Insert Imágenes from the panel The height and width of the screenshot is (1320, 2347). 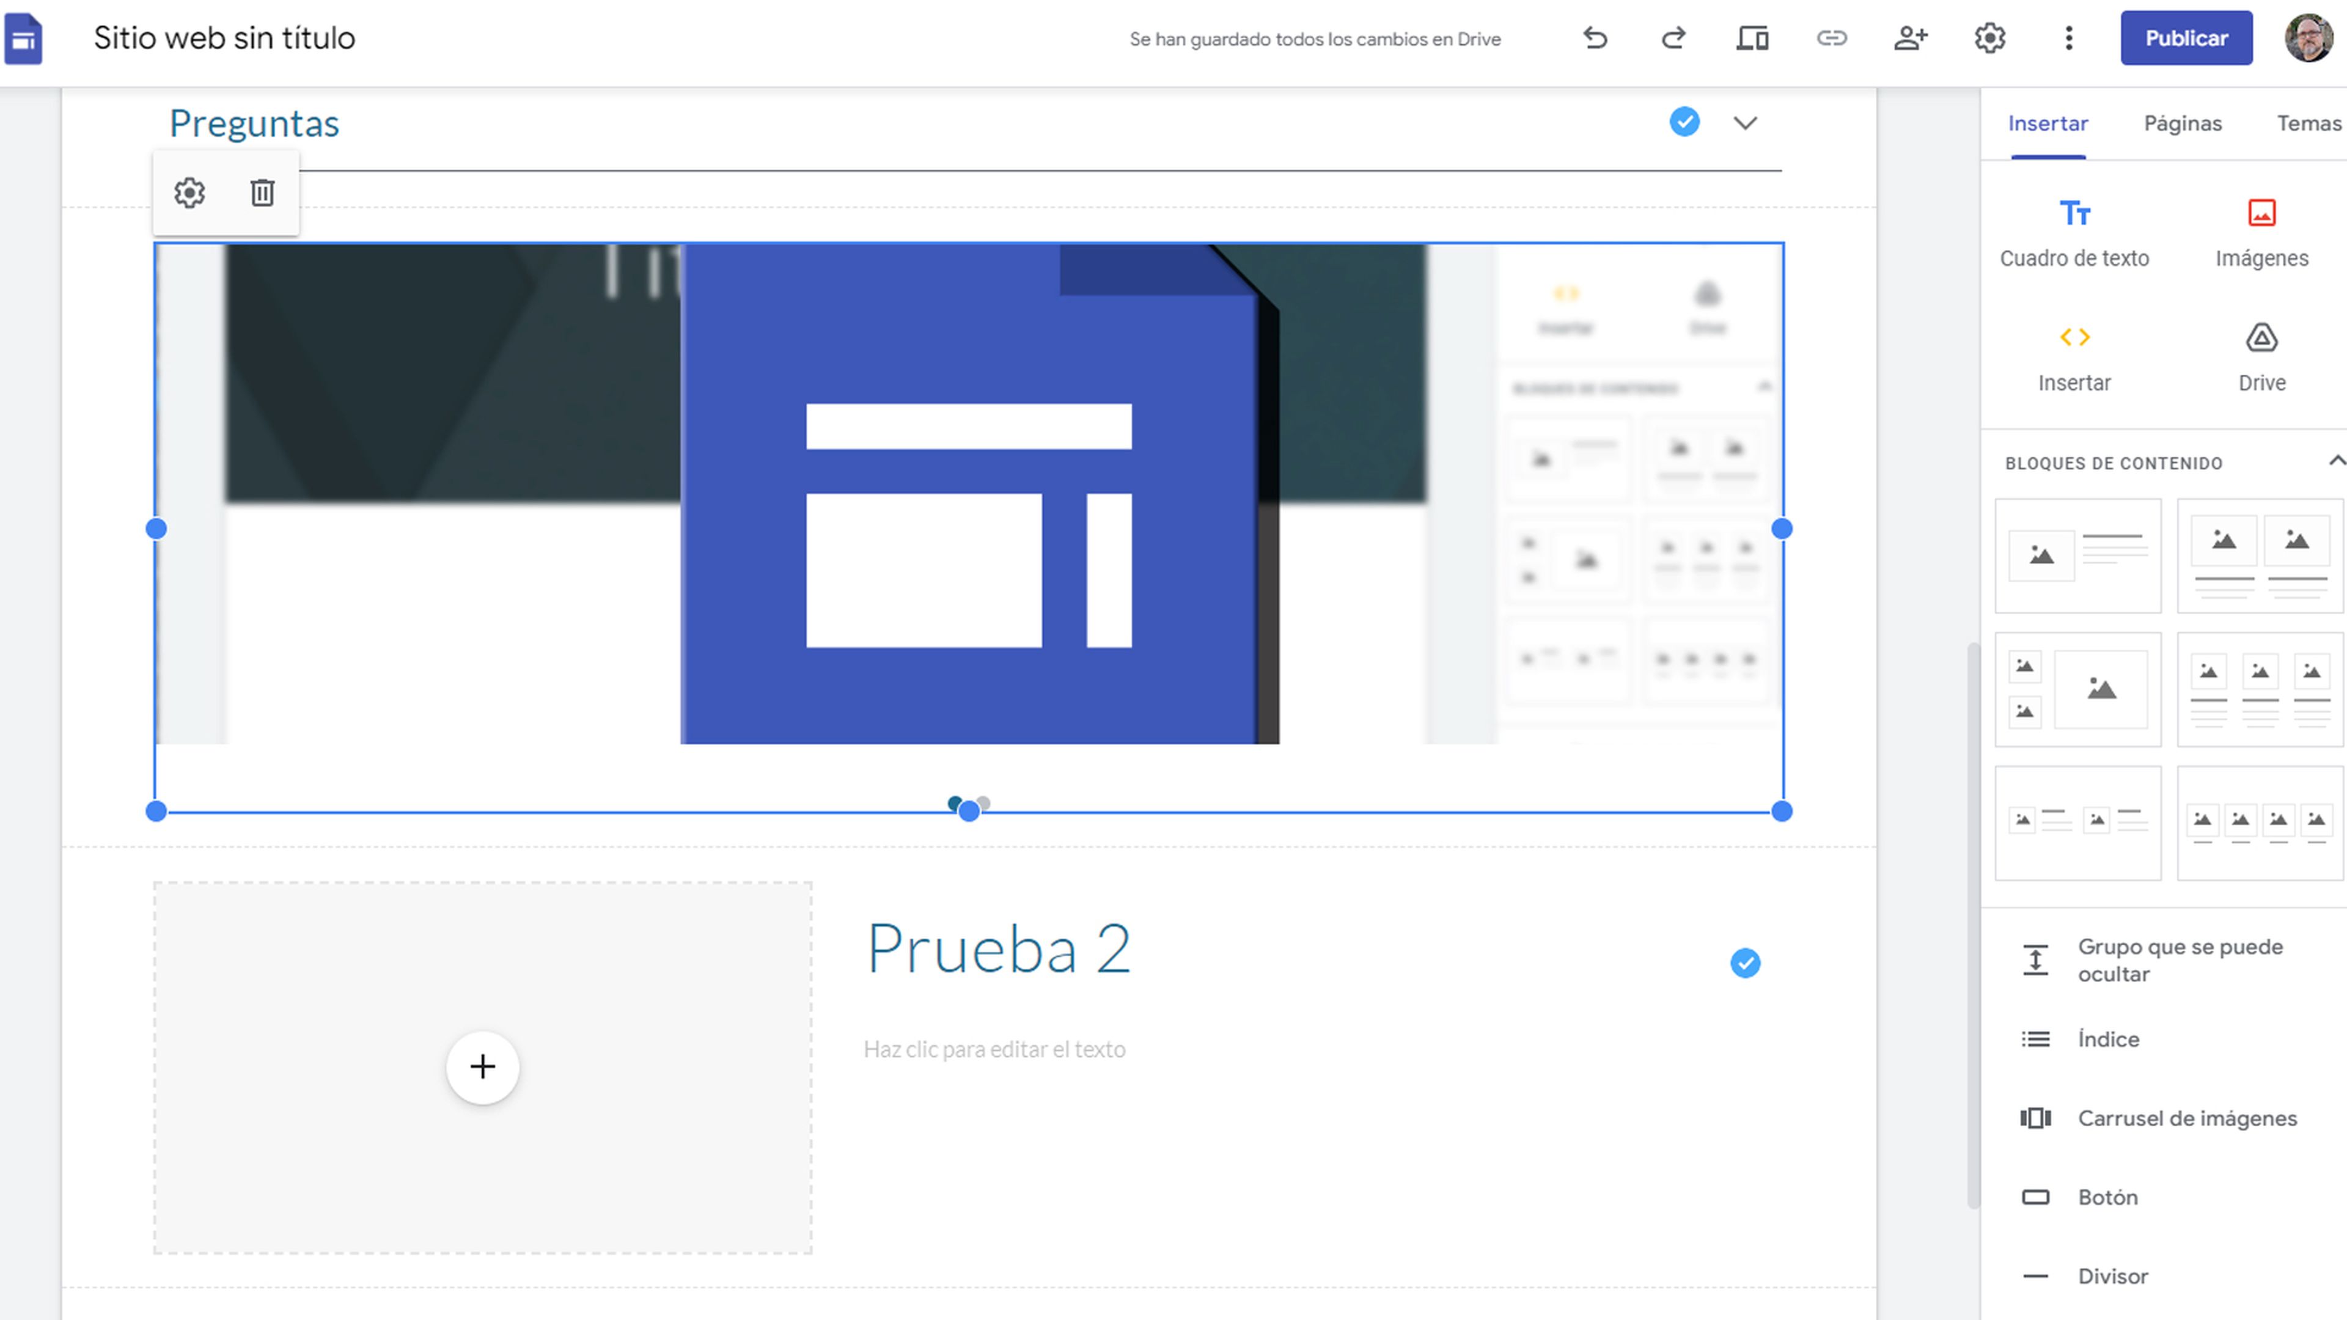[2261, 233]
